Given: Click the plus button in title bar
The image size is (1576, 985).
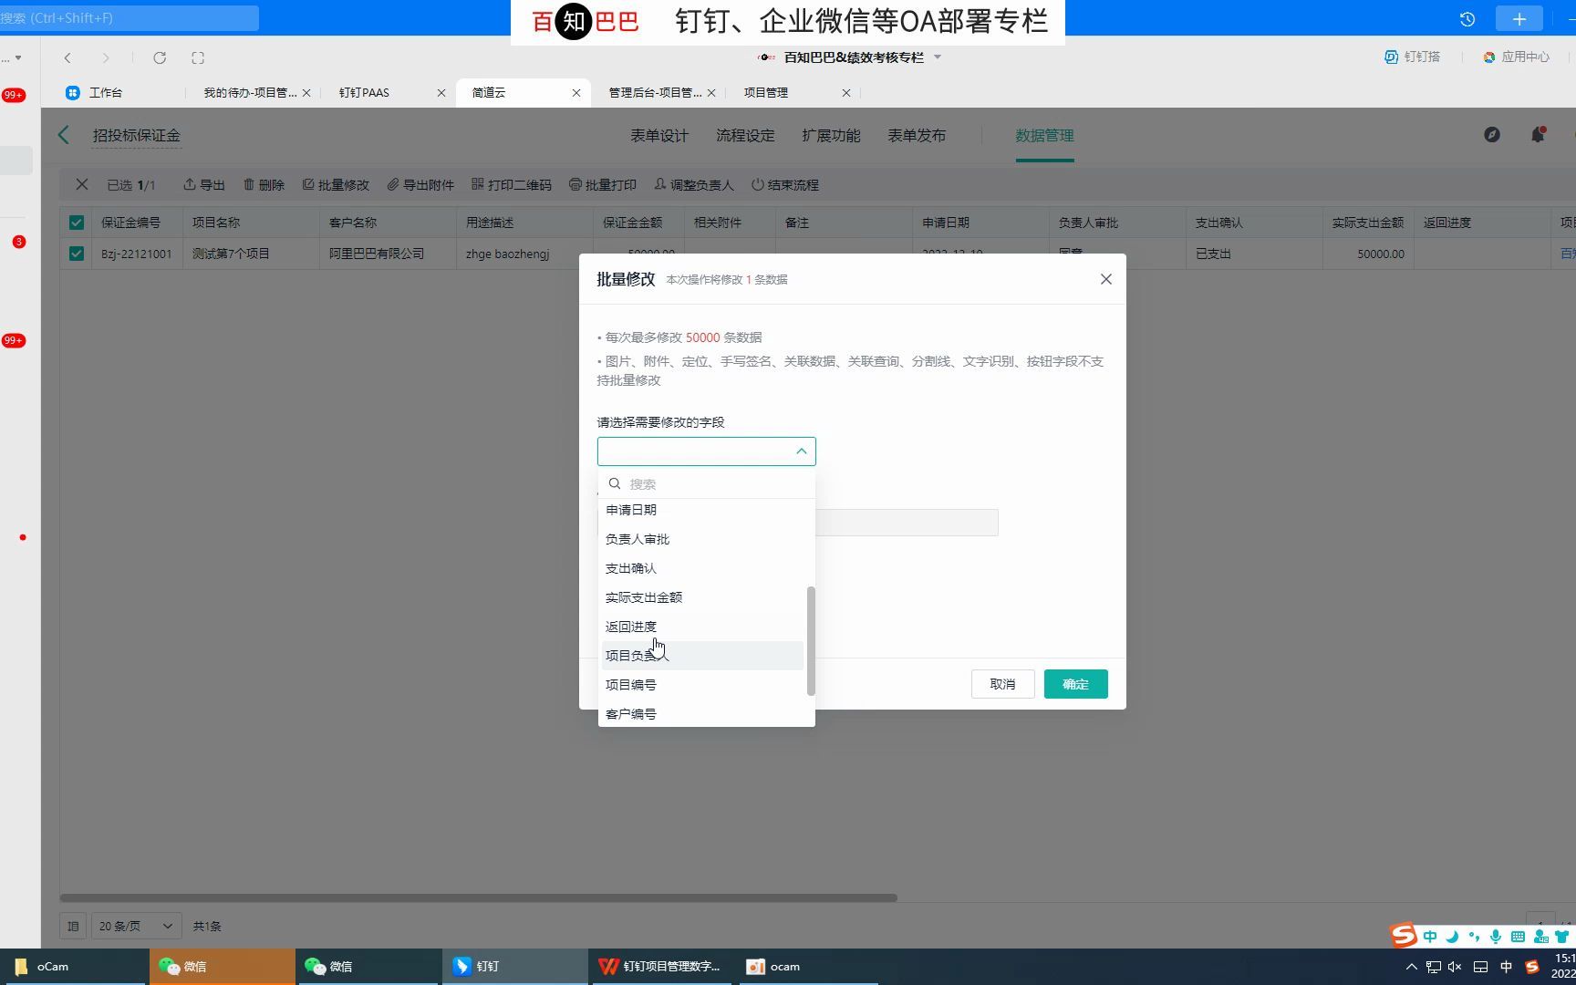Looking at the screenshot, I should (1519, 19).
